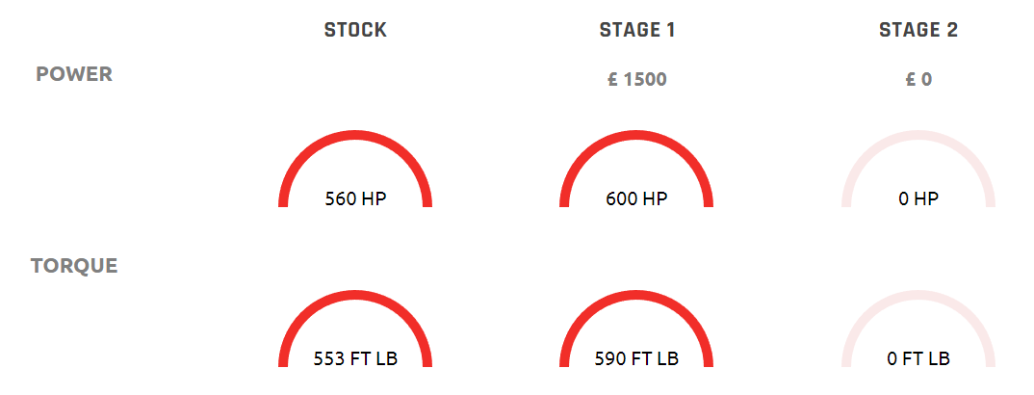This screenshot has height=395, width=1034.
Task: Select the STOCK column header
Action: click(x=355, y=30)
